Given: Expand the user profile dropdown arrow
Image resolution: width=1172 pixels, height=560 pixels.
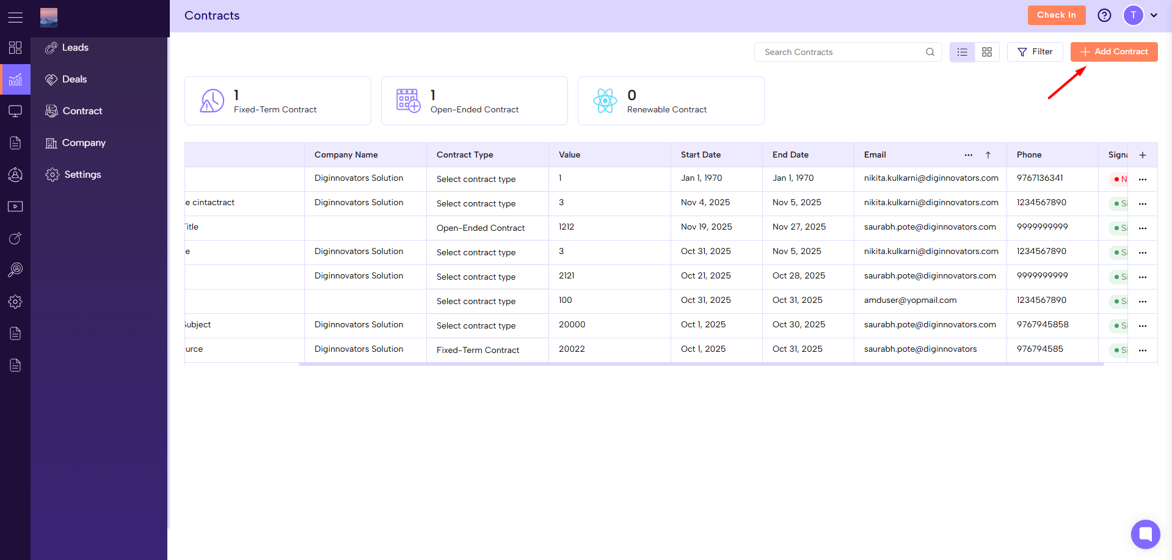Looking at the screenshot, I should coord(1154,15).
